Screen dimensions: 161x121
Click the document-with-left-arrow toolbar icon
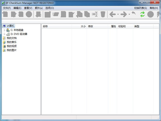point(21,14)
